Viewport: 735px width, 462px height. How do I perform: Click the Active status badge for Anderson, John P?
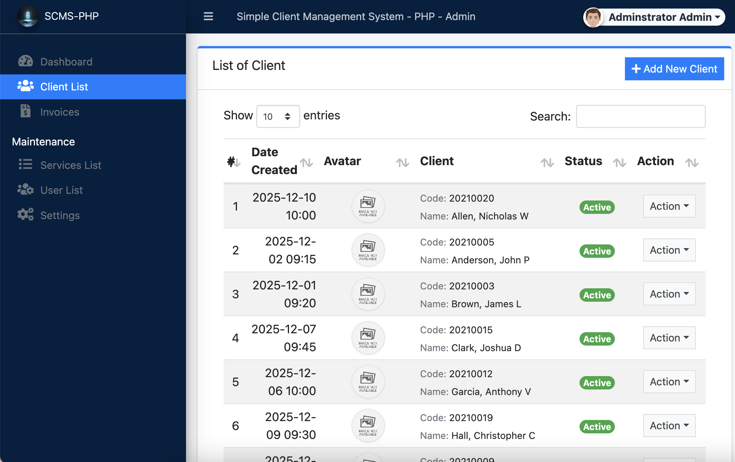597,251
